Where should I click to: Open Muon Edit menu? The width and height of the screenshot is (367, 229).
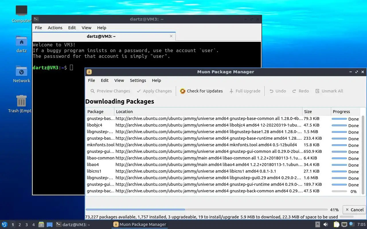105,80
